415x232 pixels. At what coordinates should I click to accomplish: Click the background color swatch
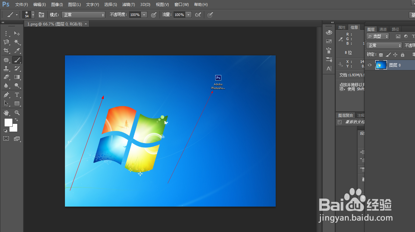pos(14,128)
